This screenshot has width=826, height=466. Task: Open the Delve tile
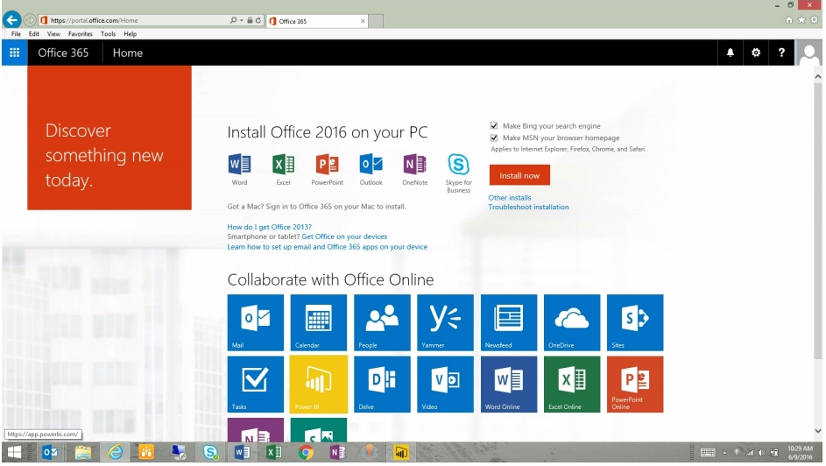click(382, 384)
